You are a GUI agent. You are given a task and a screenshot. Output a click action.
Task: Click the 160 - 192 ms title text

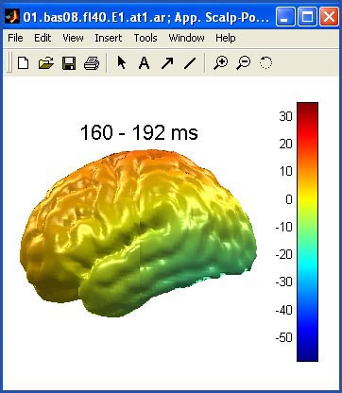click(139, 132)
